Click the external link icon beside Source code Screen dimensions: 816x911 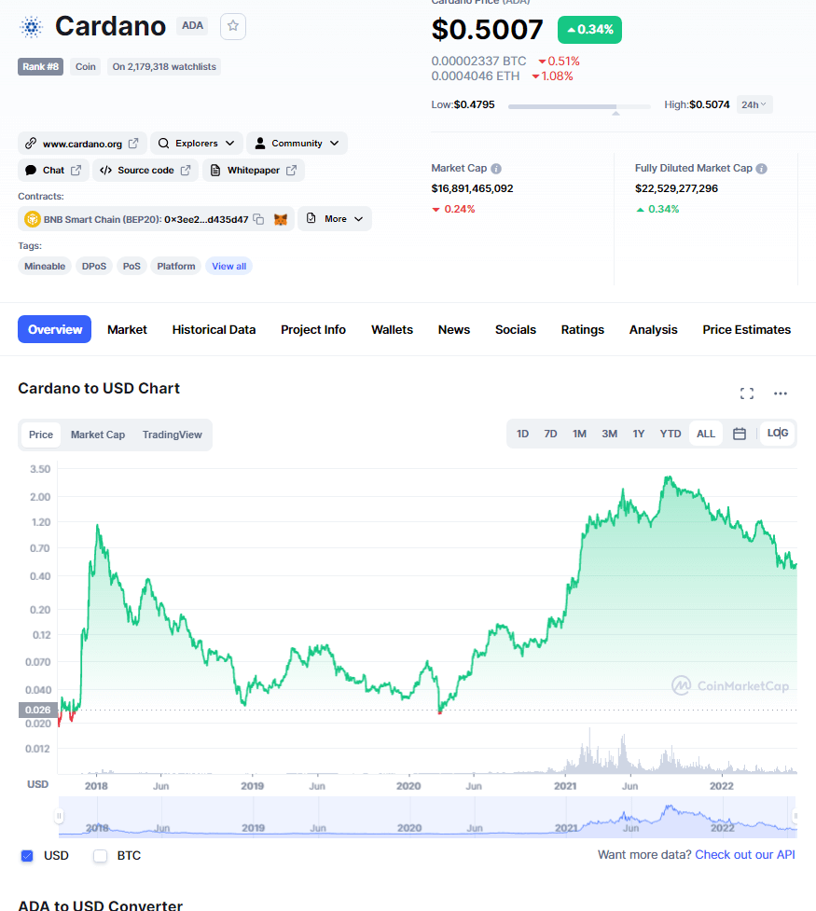[186, 171]
